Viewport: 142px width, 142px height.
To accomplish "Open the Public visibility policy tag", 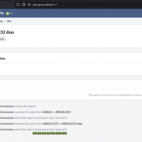I will [x=3, y=39].
